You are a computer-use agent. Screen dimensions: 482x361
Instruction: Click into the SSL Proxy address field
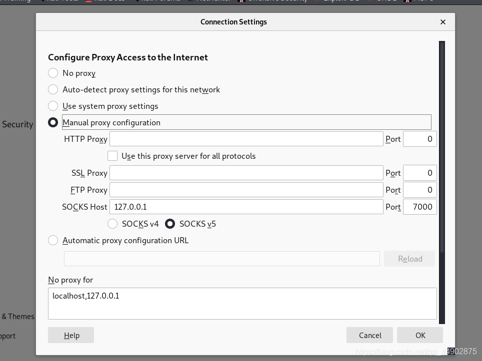[x=246, y=173]
